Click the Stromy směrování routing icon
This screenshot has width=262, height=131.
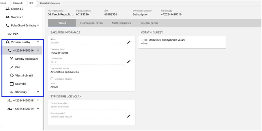12,59
